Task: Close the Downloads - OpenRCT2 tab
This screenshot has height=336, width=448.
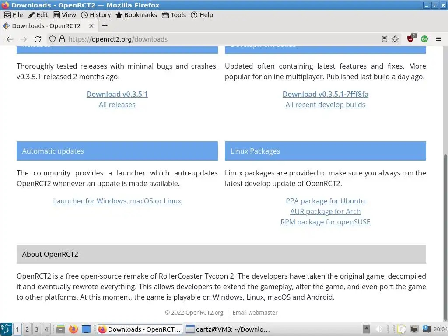Action: point(91,26)
